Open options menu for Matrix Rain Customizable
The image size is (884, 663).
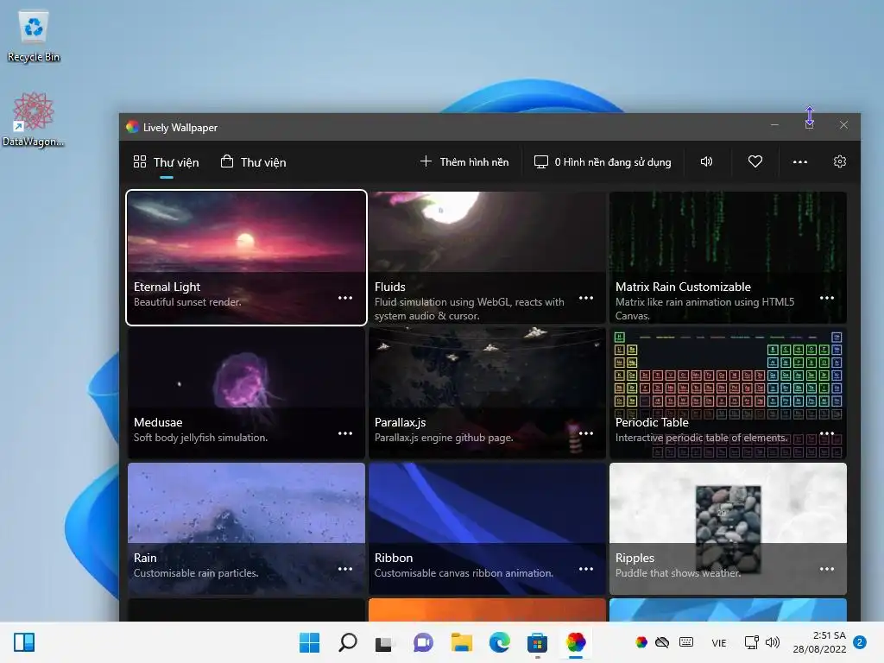[826, 298]
